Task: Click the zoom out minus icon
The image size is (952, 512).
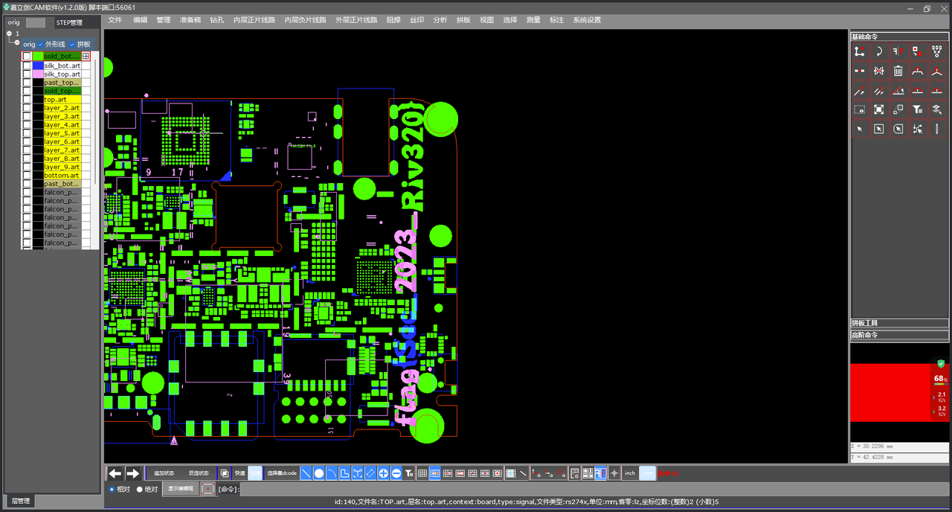Action: coord(396,473)
